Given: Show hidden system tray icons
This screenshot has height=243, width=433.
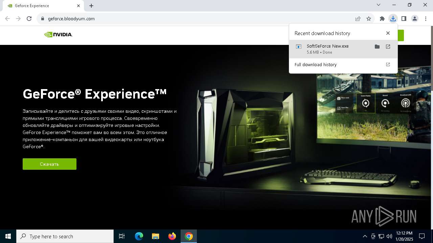Looking at the screenshot, I should point(365,236).
